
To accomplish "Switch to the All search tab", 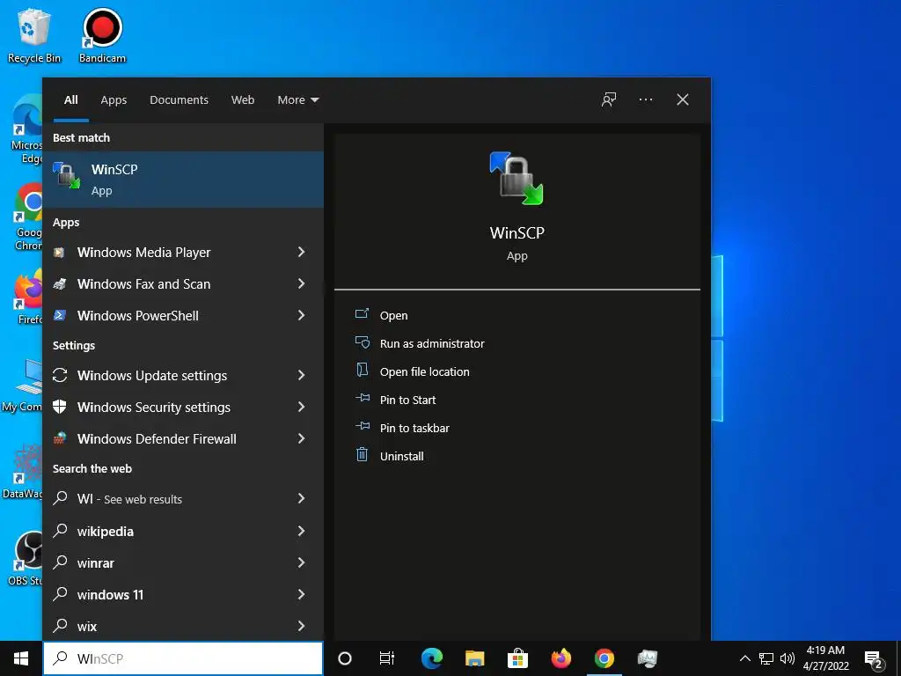I will tap(70, 100).
